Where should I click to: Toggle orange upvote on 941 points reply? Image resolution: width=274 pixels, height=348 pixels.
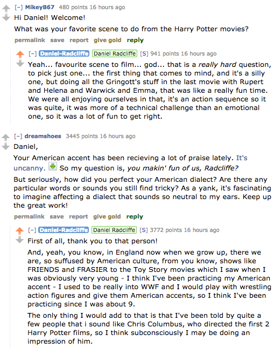coord(20,54)
